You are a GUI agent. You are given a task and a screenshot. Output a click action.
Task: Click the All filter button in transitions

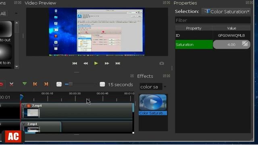coord(3,13)
